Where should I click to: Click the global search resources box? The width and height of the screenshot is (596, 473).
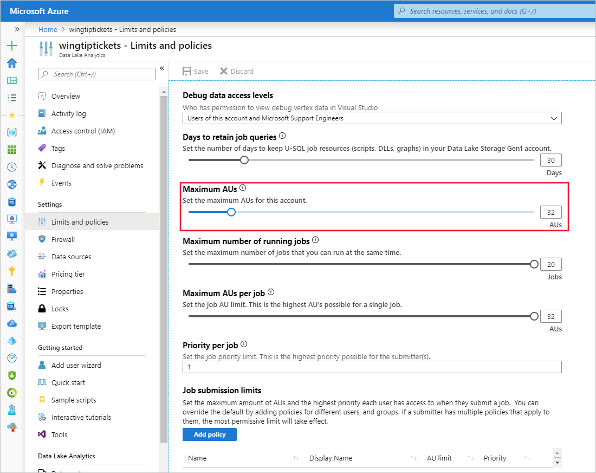coord(494,11)
